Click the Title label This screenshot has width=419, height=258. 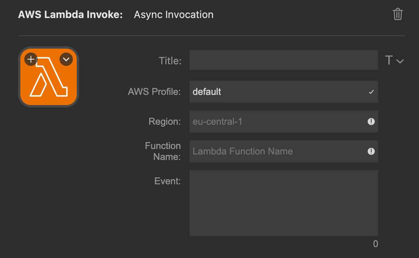point(170,61)
